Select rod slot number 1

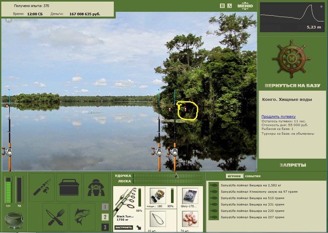tap(105, 207)
